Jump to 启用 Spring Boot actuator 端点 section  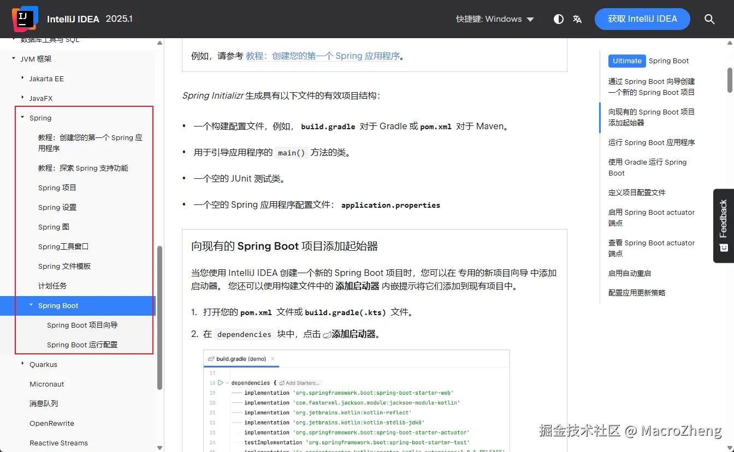point(652,218)
